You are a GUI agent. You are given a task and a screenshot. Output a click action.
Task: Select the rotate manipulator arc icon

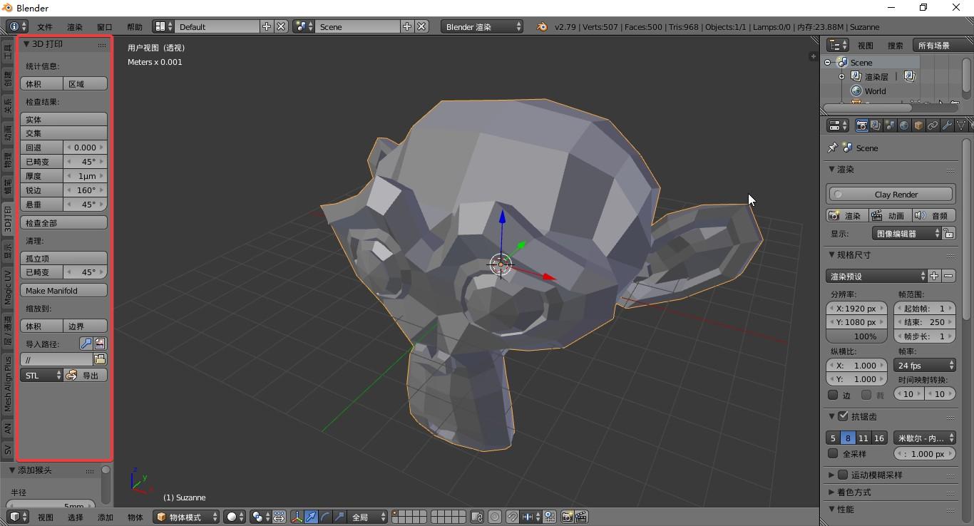tap(325, 517)
